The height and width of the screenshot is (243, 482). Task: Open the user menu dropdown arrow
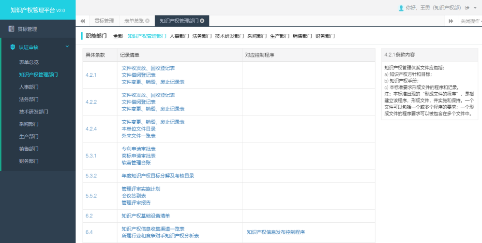(475, 8)
